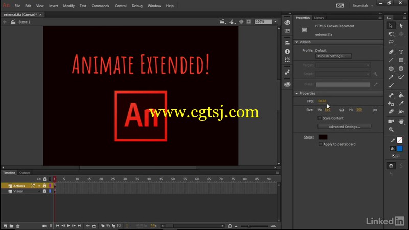Screen dimensions: 409x230
Task: Delete layer with trash icon
Action: [18, 226]
